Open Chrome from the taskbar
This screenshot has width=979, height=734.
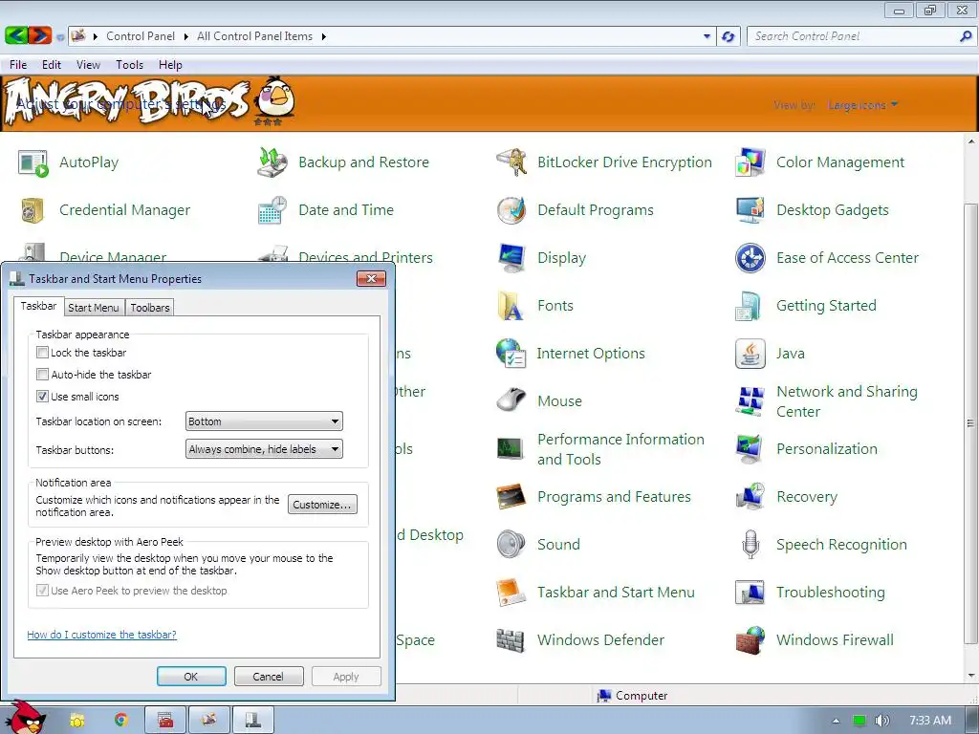click(120, 721)
